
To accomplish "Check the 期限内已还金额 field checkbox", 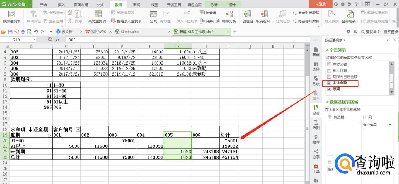I will click(329, 76).
